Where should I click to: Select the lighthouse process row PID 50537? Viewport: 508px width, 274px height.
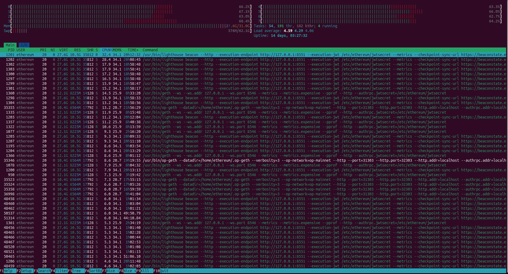254,213
